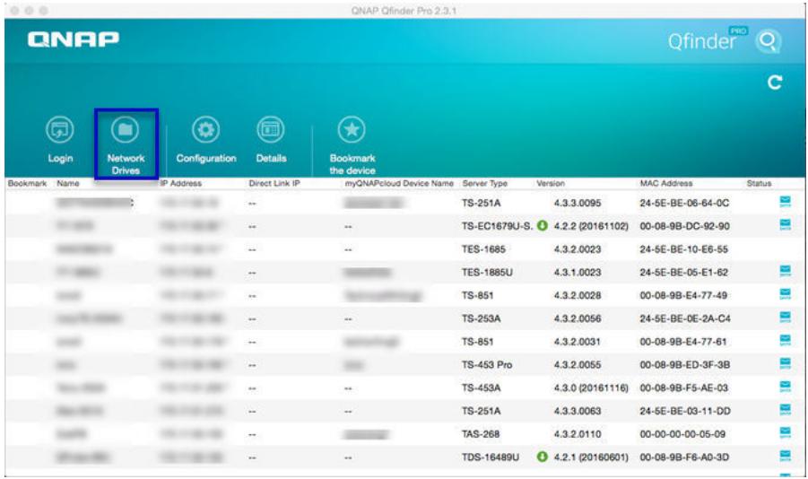Sort by Bookmark column header
The width and height of the screenshot is (808, 479).
tap(27, 183)
